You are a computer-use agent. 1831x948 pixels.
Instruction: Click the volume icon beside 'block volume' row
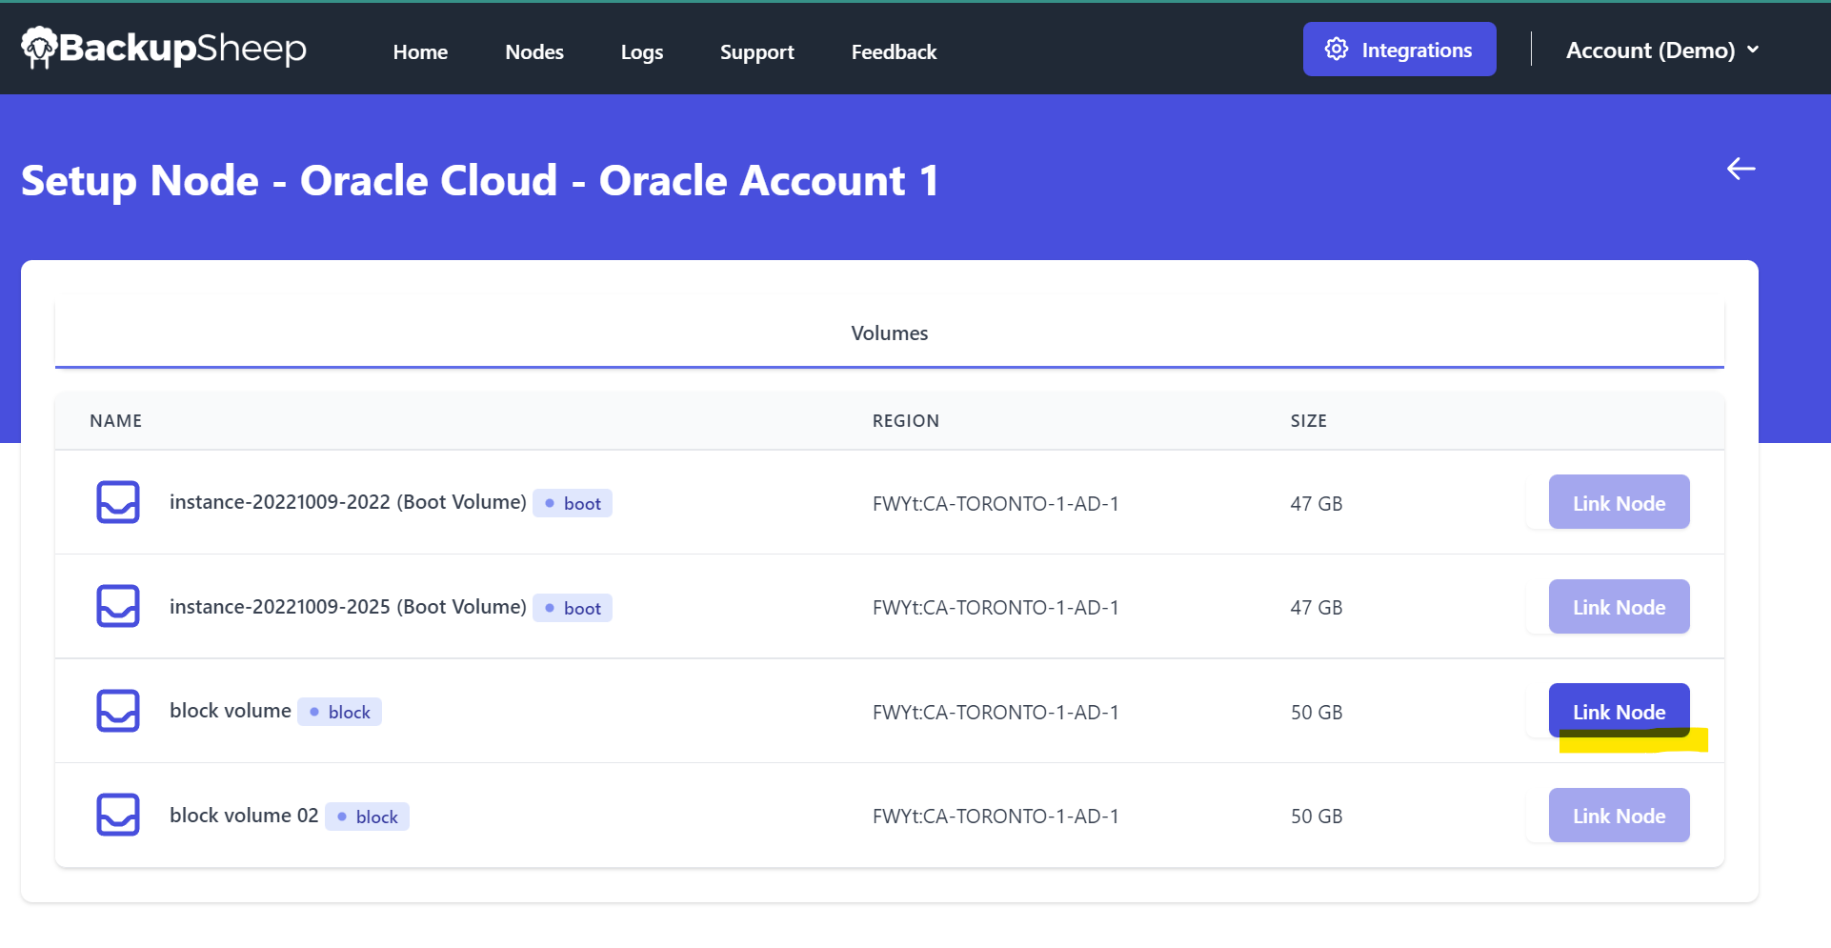click(118, 711)
